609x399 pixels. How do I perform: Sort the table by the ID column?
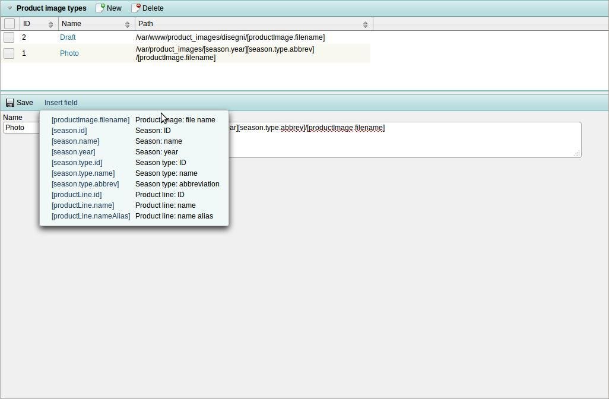[51, 24]
